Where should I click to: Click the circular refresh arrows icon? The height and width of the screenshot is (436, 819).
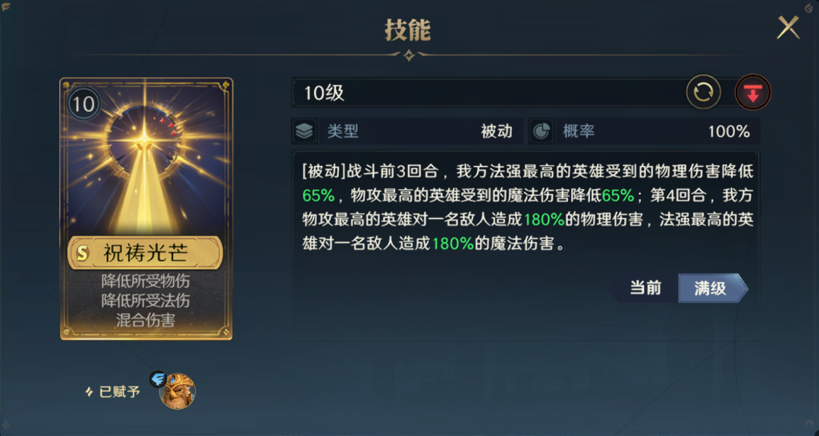pyautogui.click(x=703, y=92)
